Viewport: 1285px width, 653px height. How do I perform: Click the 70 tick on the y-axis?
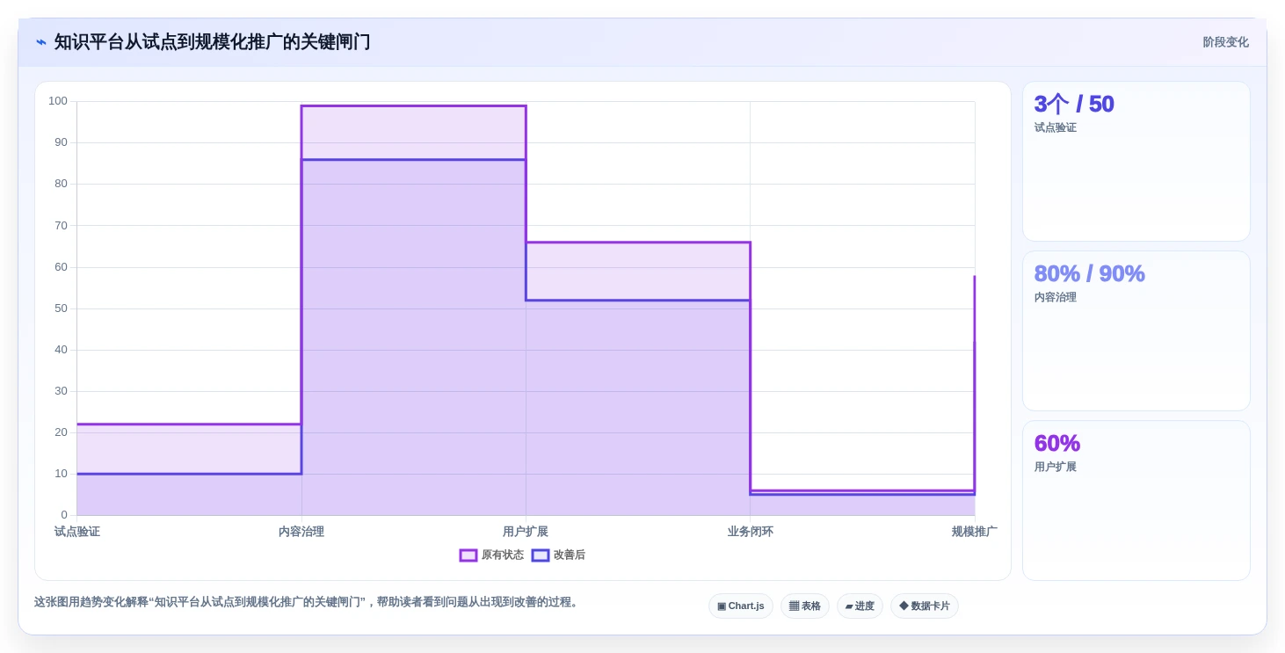(x=61, y=225)
